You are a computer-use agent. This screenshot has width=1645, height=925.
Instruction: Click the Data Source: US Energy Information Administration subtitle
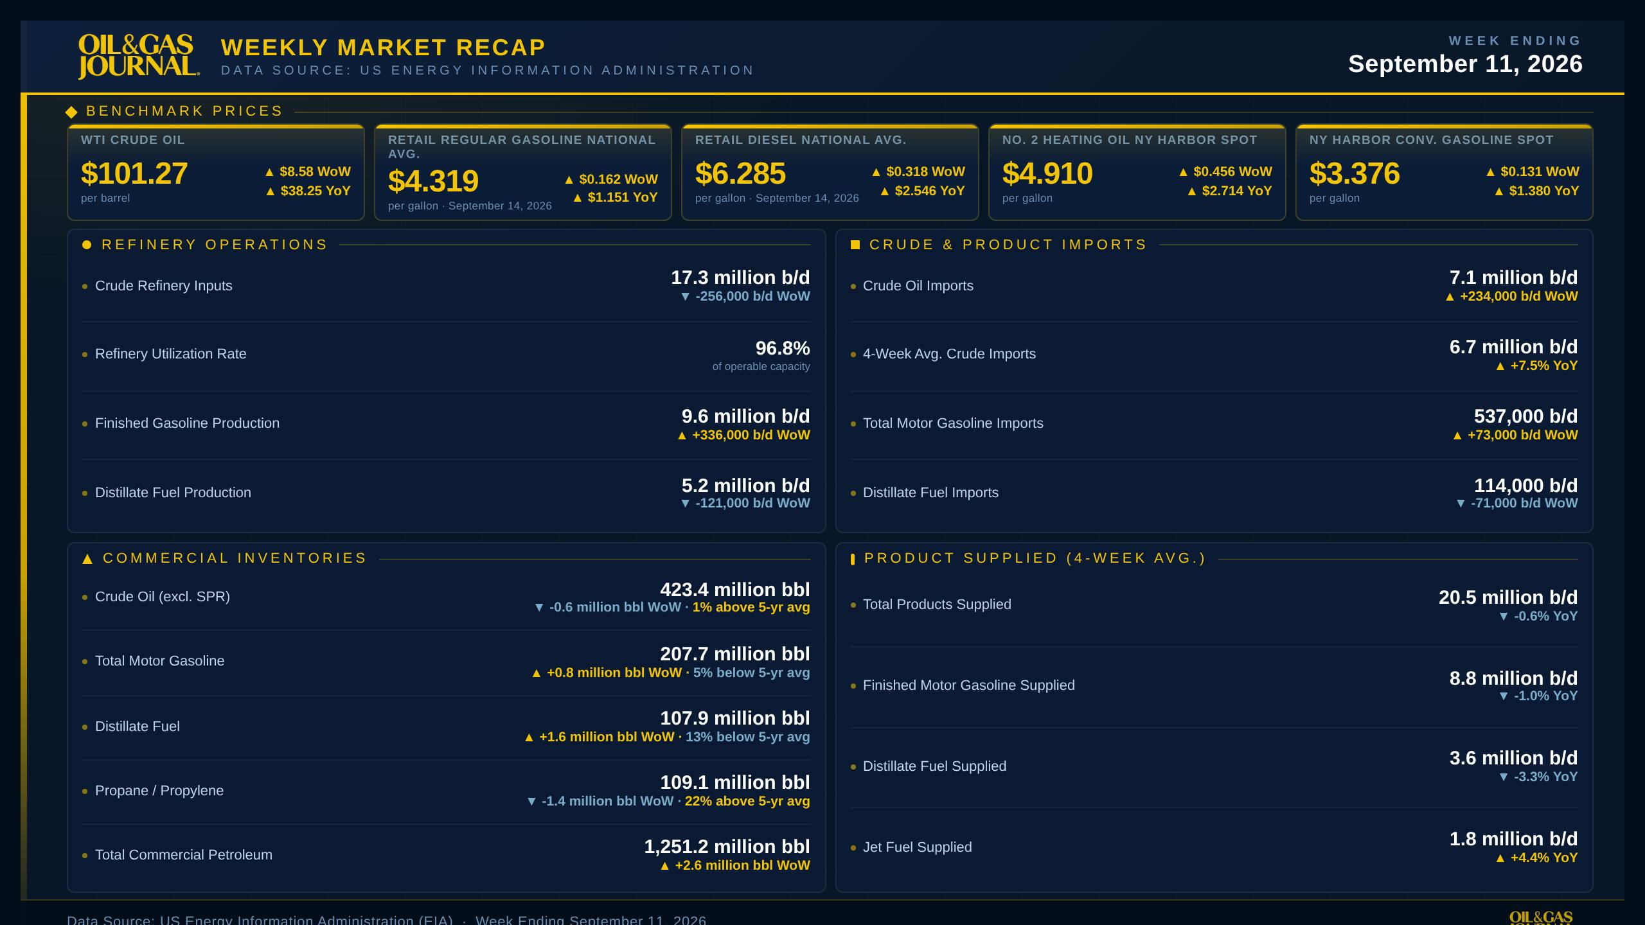click(x=487, y=71)
